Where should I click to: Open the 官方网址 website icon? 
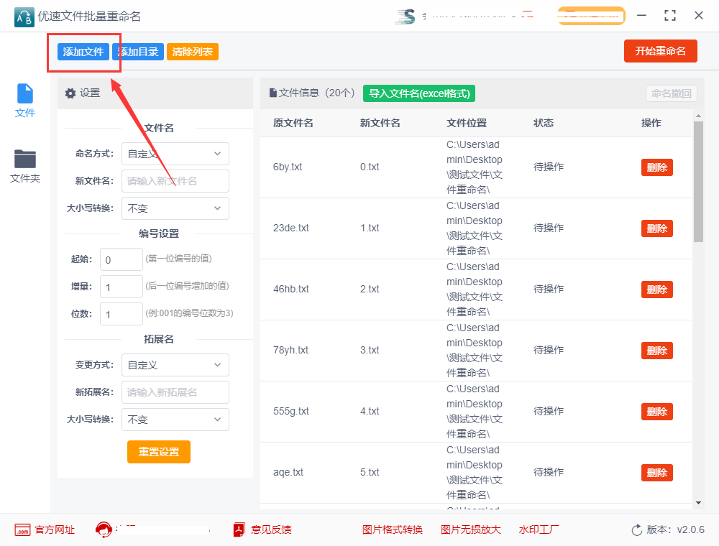[x=22, y=530]
